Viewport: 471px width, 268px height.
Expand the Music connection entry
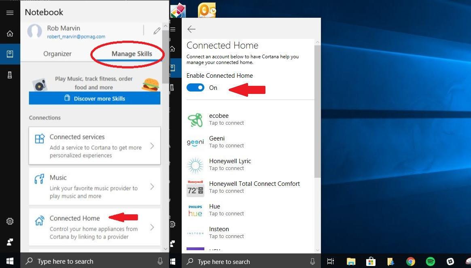94,186
